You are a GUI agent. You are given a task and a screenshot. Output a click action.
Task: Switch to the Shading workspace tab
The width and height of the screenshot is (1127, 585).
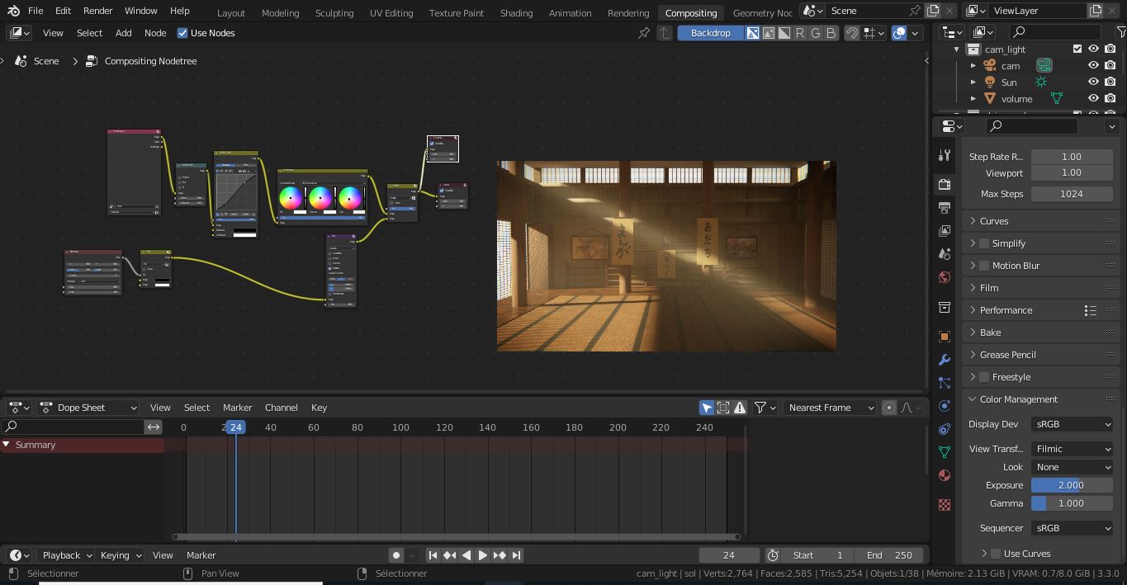coord(516,13)
